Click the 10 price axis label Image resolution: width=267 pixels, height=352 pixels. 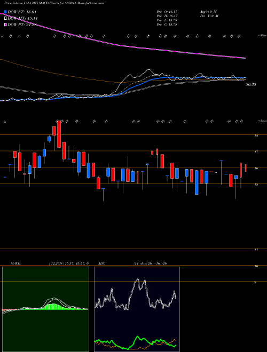coord(256,266)
